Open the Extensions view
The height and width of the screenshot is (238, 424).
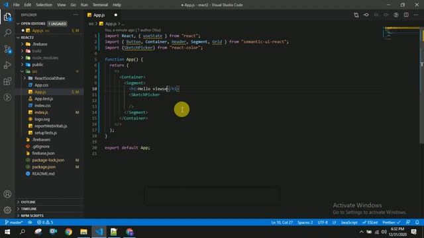[x=7, y=81]
